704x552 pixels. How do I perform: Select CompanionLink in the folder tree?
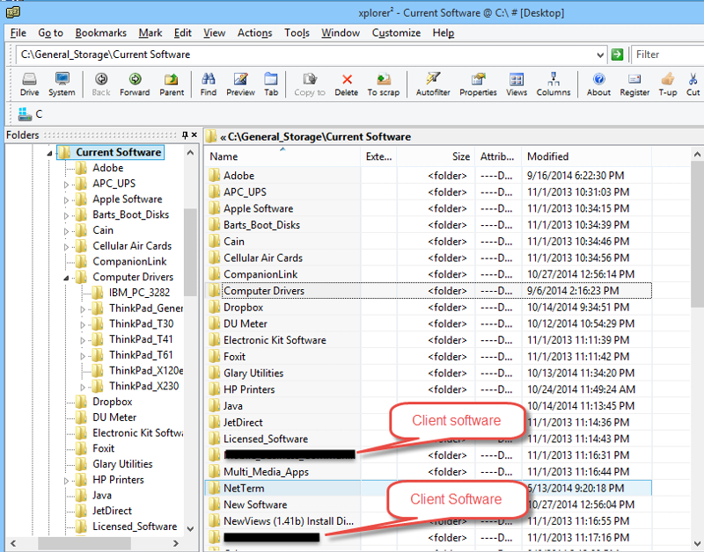[129, 261]
